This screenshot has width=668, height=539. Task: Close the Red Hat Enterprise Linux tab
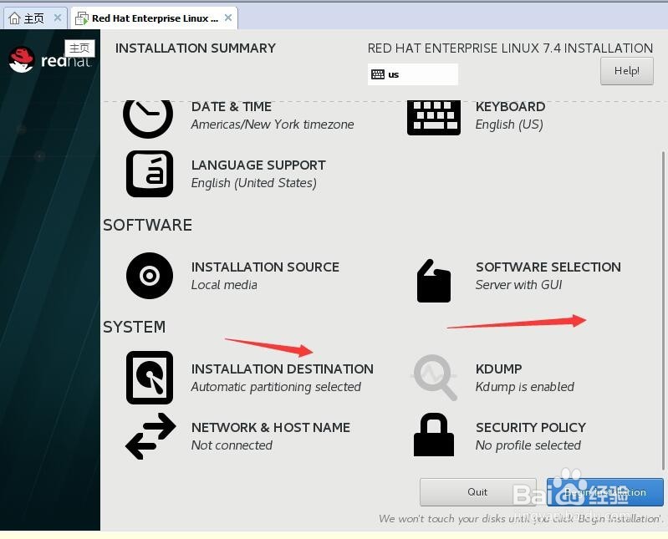tap(228, 18)
